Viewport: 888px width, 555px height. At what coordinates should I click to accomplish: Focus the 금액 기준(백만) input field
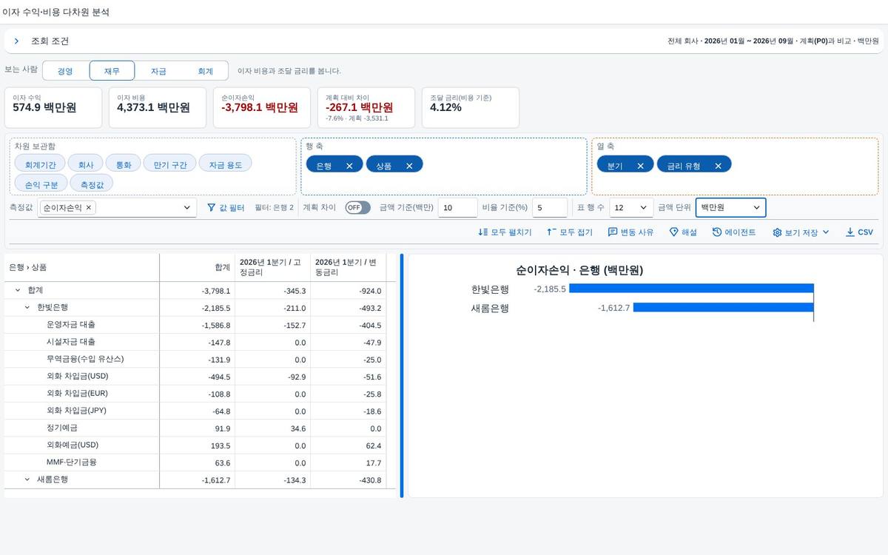coord(458,208)
